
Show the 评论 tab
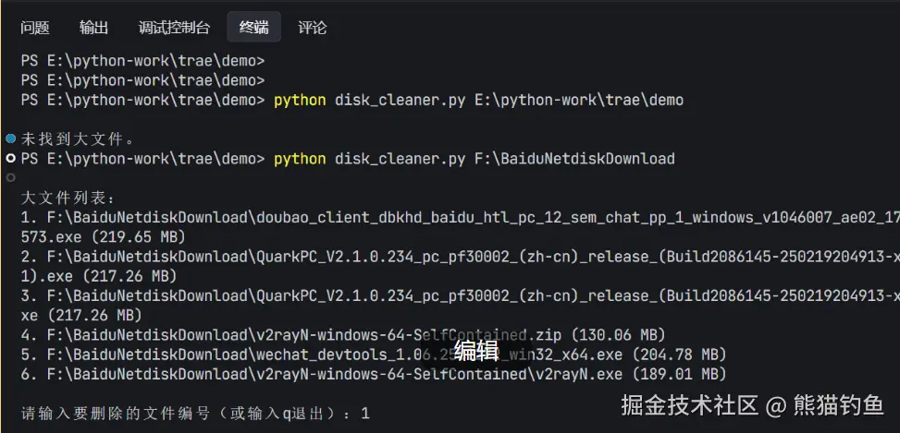313,28
